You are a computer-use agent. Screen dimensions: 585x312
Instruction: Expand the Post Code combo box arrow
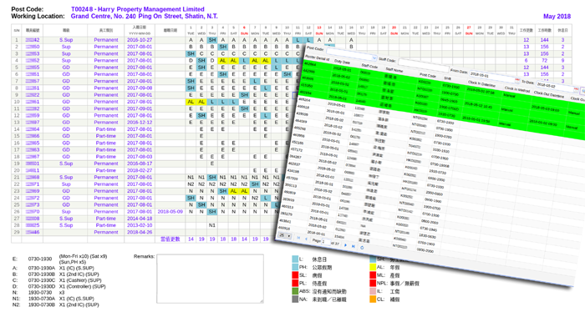coord(374,58)
